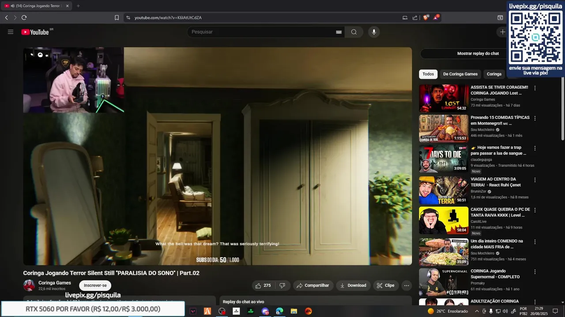Open the YouTube hamburger guide menu
This screenshot has height=317, width=565.
11,32
